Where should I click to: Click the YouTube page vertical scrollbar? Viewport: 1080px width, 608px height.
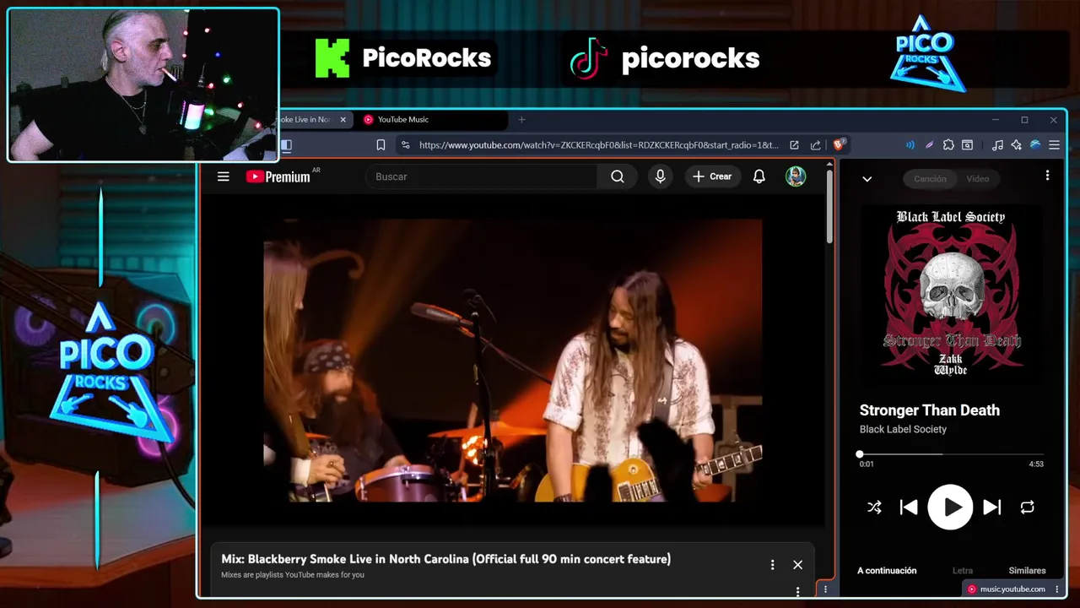830,207
